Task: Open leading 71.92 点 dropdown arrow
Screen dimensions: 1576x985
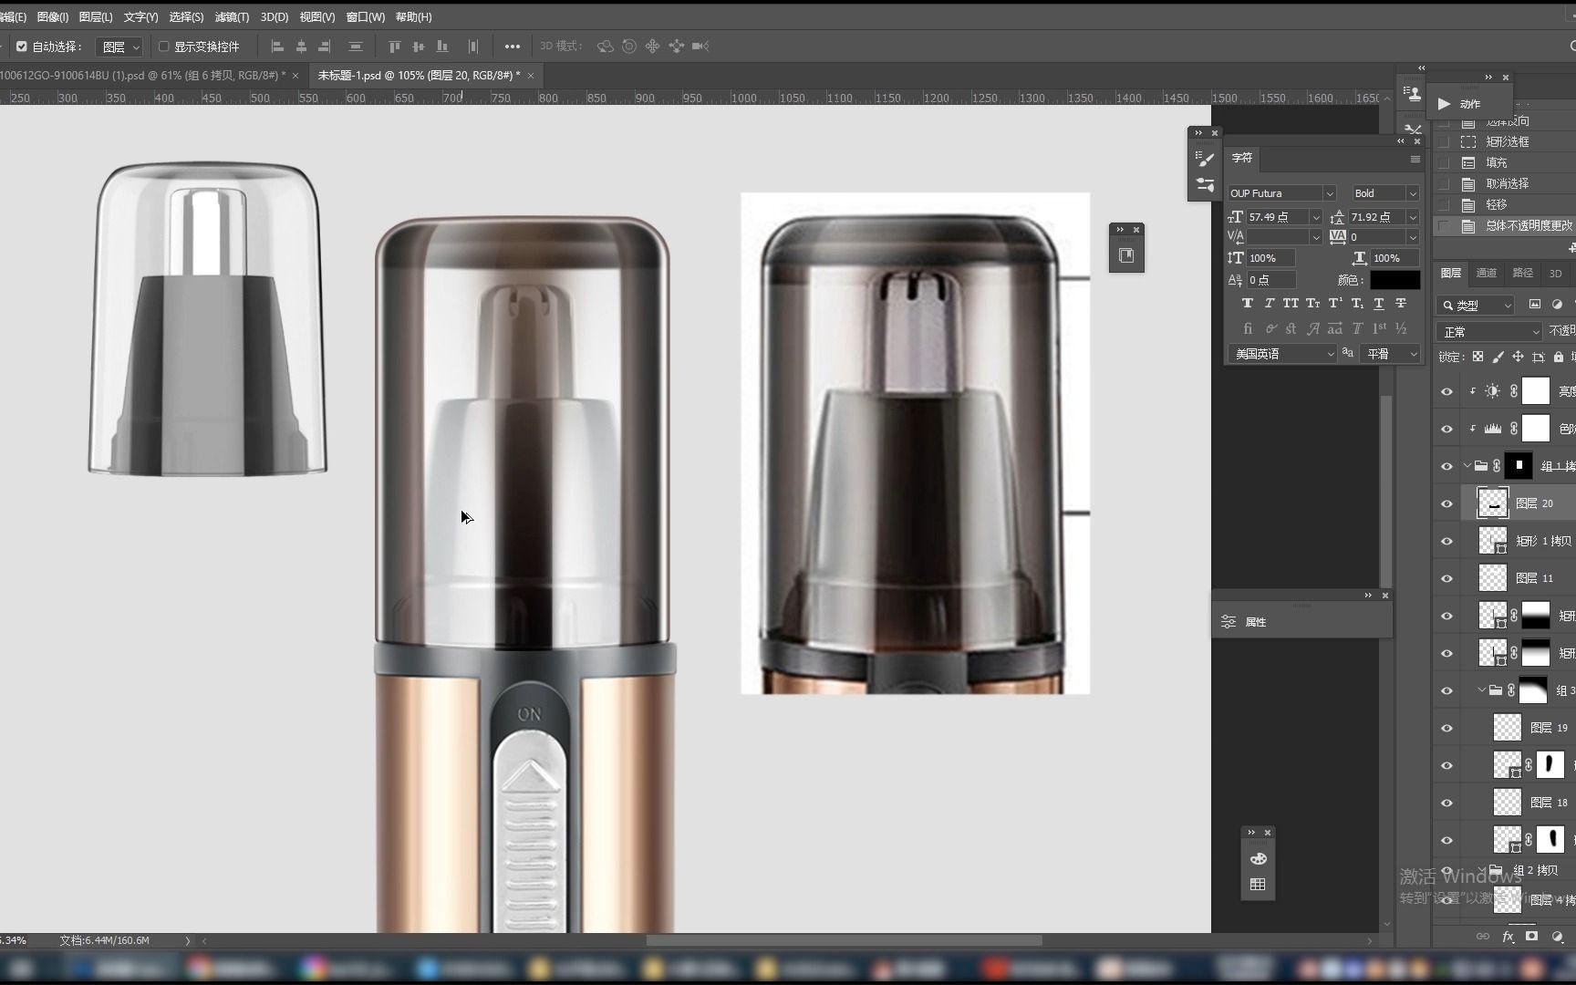Action: 1413,217
